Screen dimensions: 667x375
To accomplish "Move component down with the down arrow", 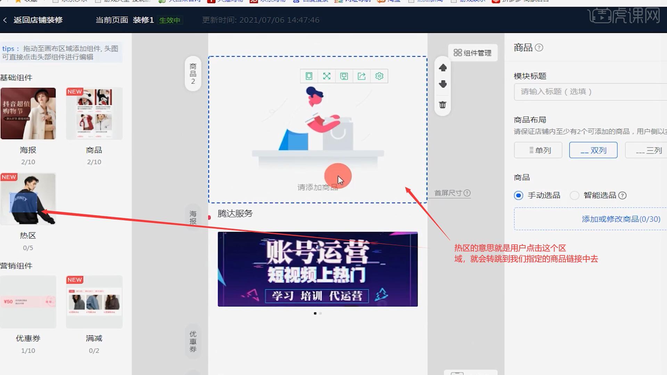I will coord(443,84).
